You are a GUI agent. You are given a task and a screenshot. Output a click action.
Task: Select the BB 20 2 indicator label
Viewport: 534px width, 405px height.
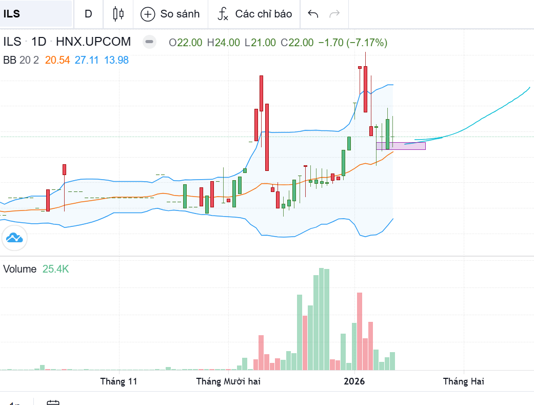coord(21,60)
